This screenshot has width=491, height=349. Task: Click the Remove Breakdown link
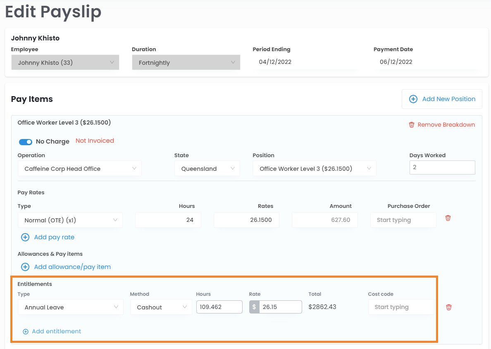pyautogui.click(x=446, y=125)
